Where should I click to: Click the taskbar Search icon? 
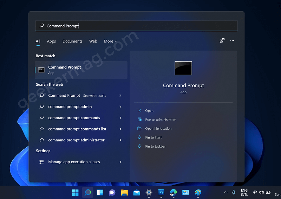(87, 193)
